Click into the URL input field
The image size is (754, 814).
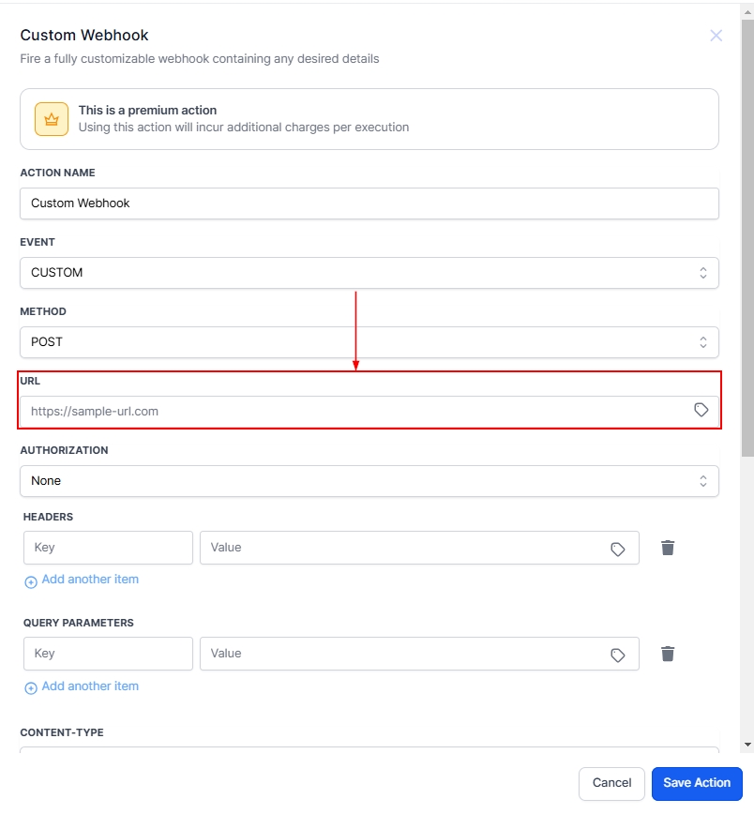tap(356, 411)
